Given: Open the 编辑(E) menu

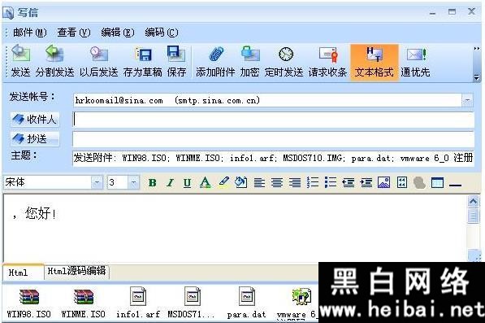Looking at the screenshot, I should pyautogui.click(x=118, y=33).
